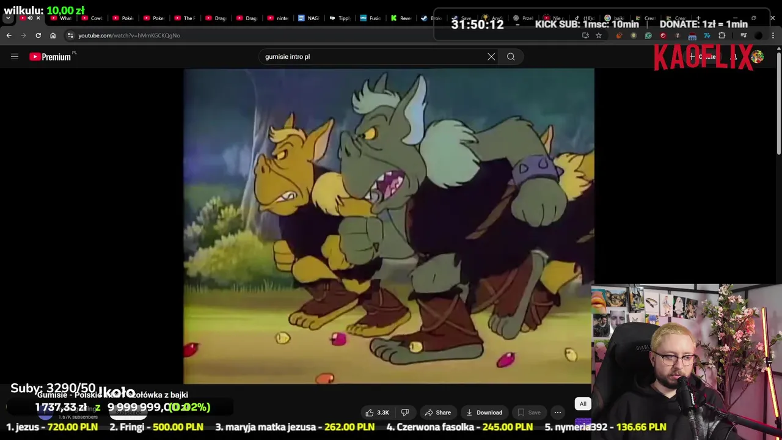The width and height of the screenshot is (782, 440).
Task: Expand the tab search dropdown arrow
Action: point(8,18)
